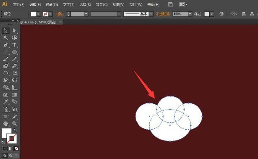This screenshot has height=159, width=258.
Task: Select the Warp tool
Action: pos(6,80)
